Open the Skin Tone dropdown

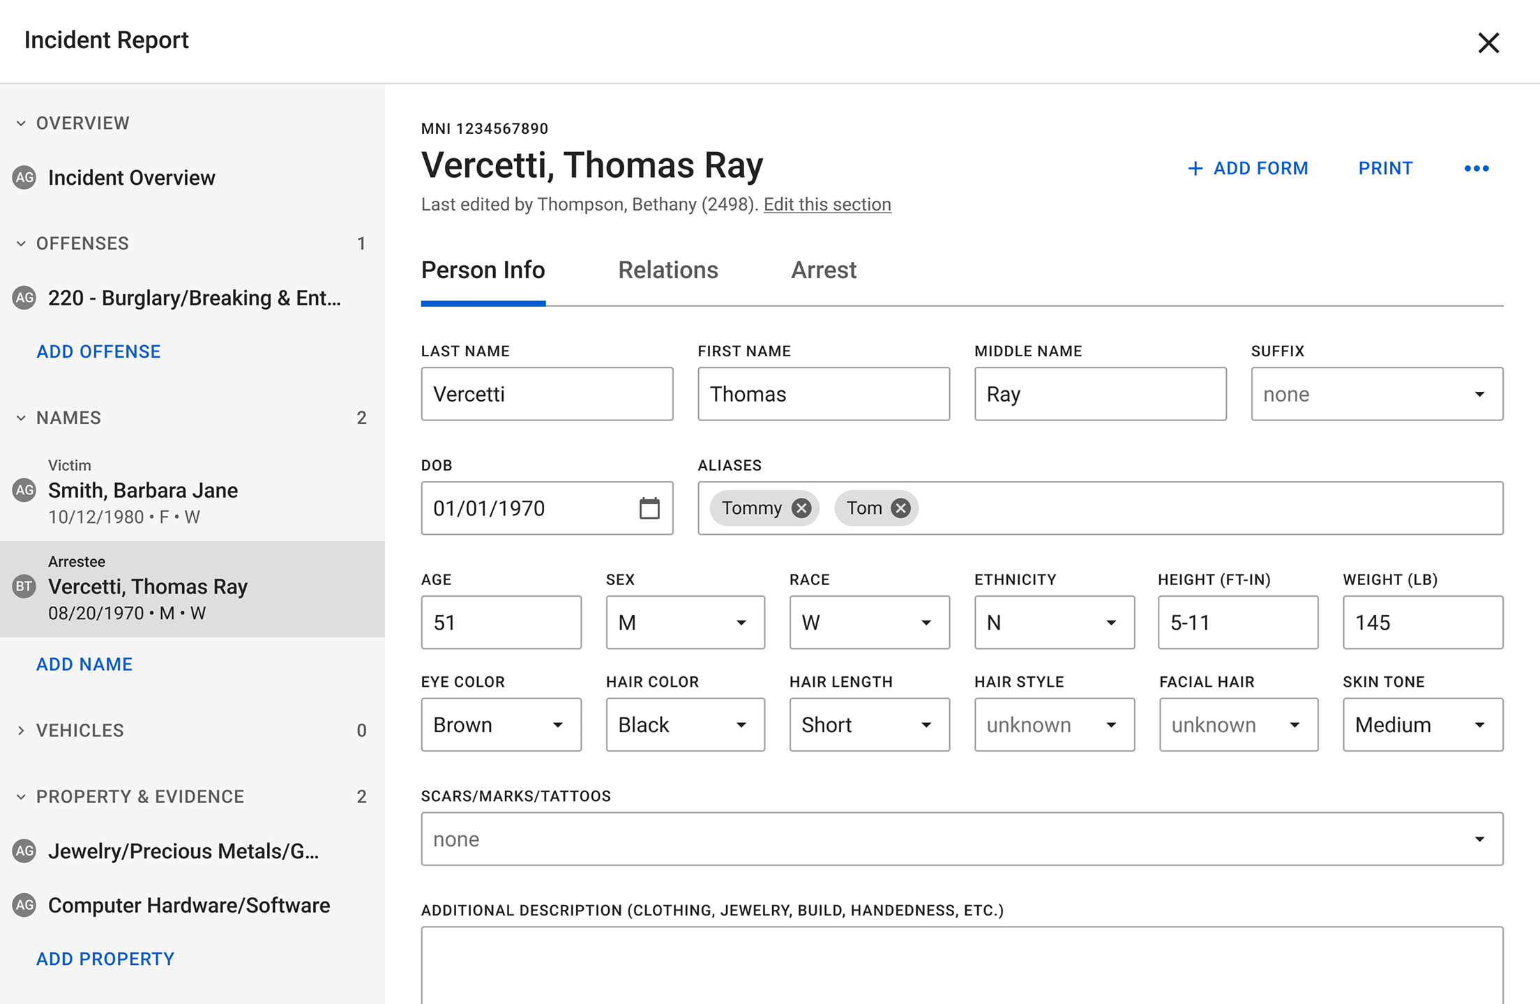click(1423, 724)
